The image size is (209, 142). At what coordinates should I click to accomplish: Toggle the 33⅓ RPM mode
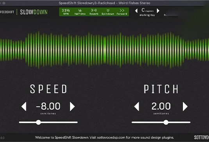[x=66, y=12]
